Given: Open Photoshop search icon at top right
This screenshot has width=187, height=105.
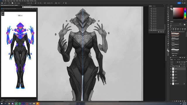Looking at the screenshot, I should pos(183,3).
